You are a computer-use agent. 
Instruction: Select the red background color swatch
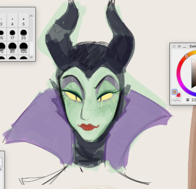(x=179, y=95)
